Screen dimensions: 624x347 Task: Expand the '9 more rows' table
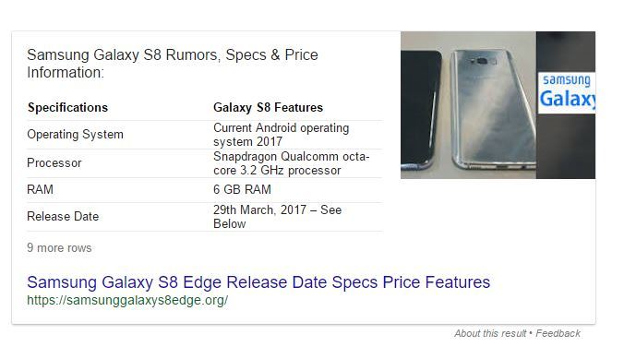point(59,248)
